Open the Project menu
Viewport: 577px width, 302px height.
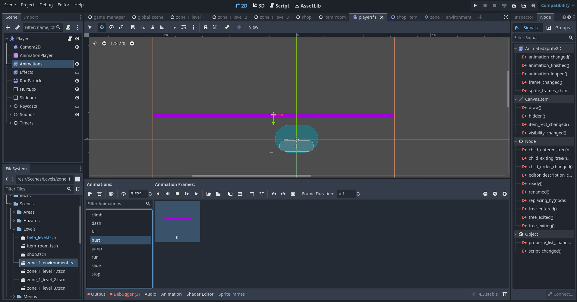pyautogui.click(x=27, y=5)
